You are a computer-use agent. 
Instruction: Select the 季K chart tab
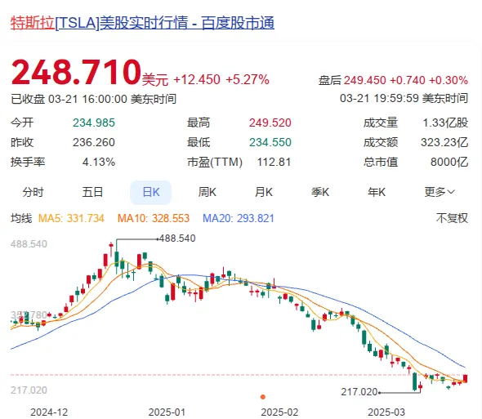pos(320,193)
